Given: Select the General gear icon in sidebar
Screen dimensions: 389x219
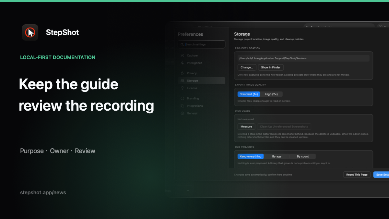Looking at the screenshot, I should (x=183, y=114).
